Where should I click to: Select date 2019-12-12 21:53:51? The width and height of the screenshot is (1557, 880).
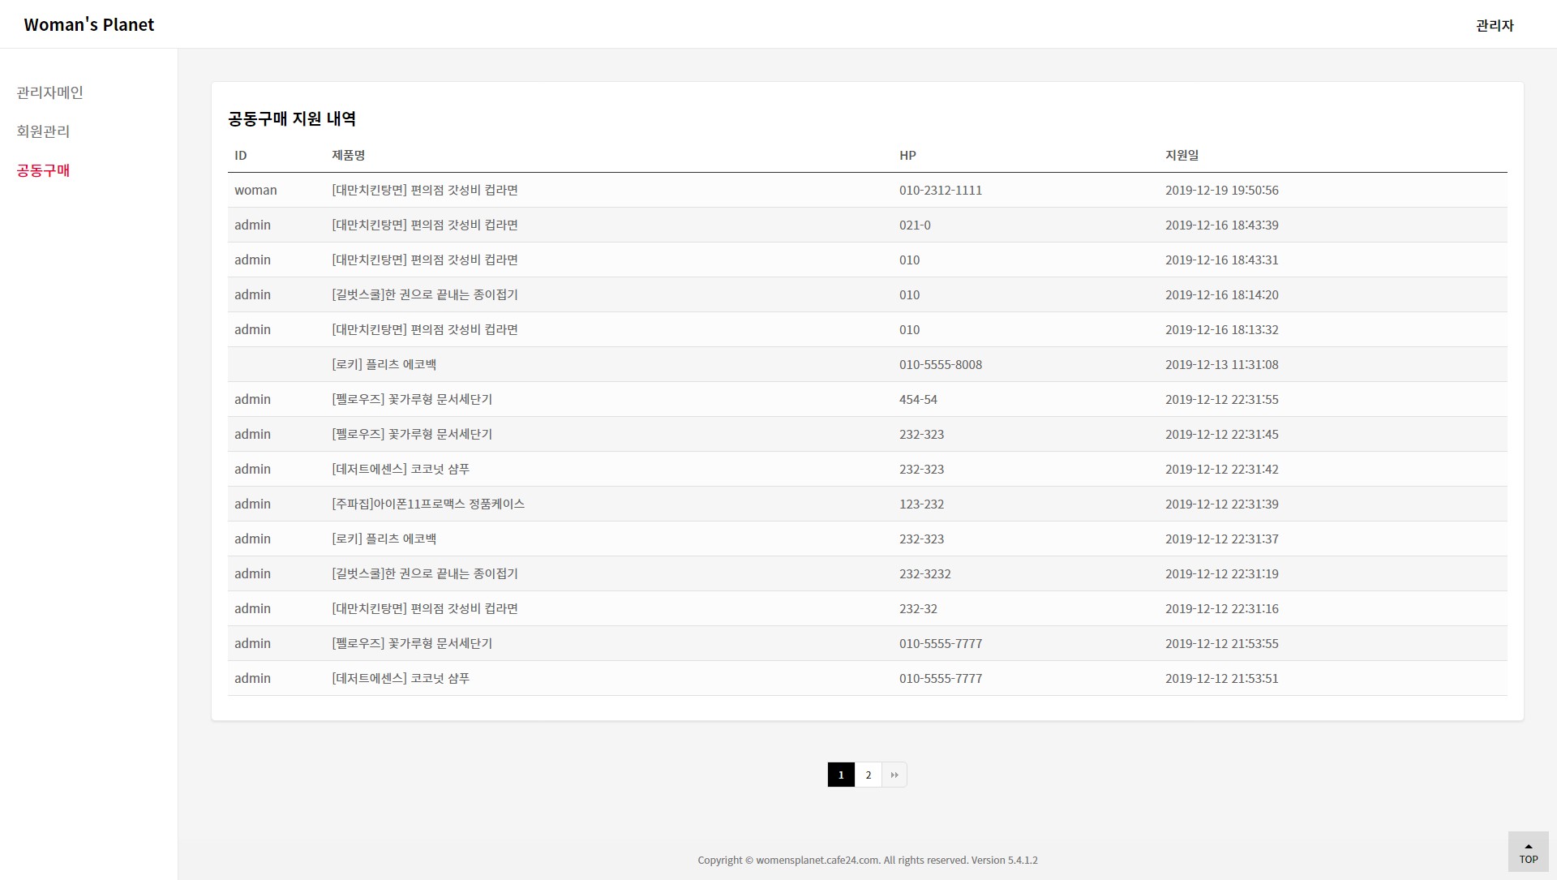point(1222,679)
